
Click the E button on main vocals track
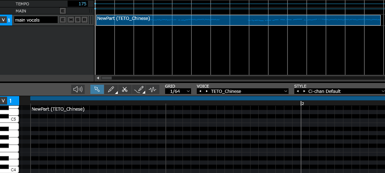[x=63, y=20]
